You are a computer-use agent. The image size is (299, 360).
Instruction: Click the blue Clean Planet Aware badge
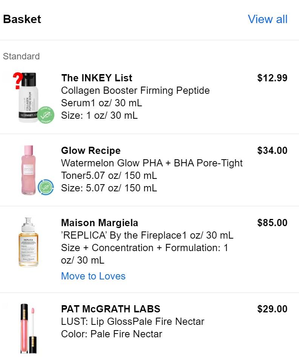coord(46,187)
